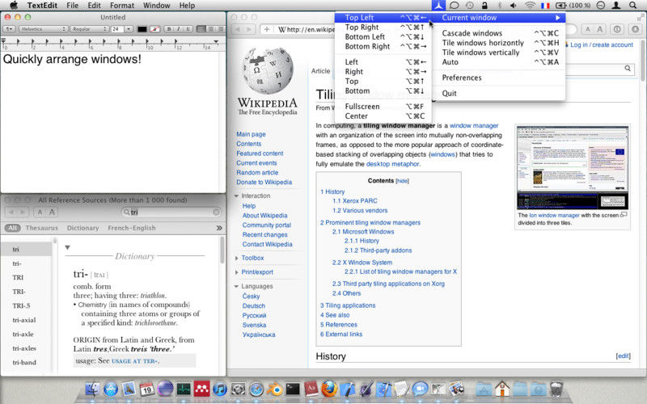Toggle italic in TextEdit toolbar
The width and height of the screenshot is (647, 404).
(x=178, y=29)
